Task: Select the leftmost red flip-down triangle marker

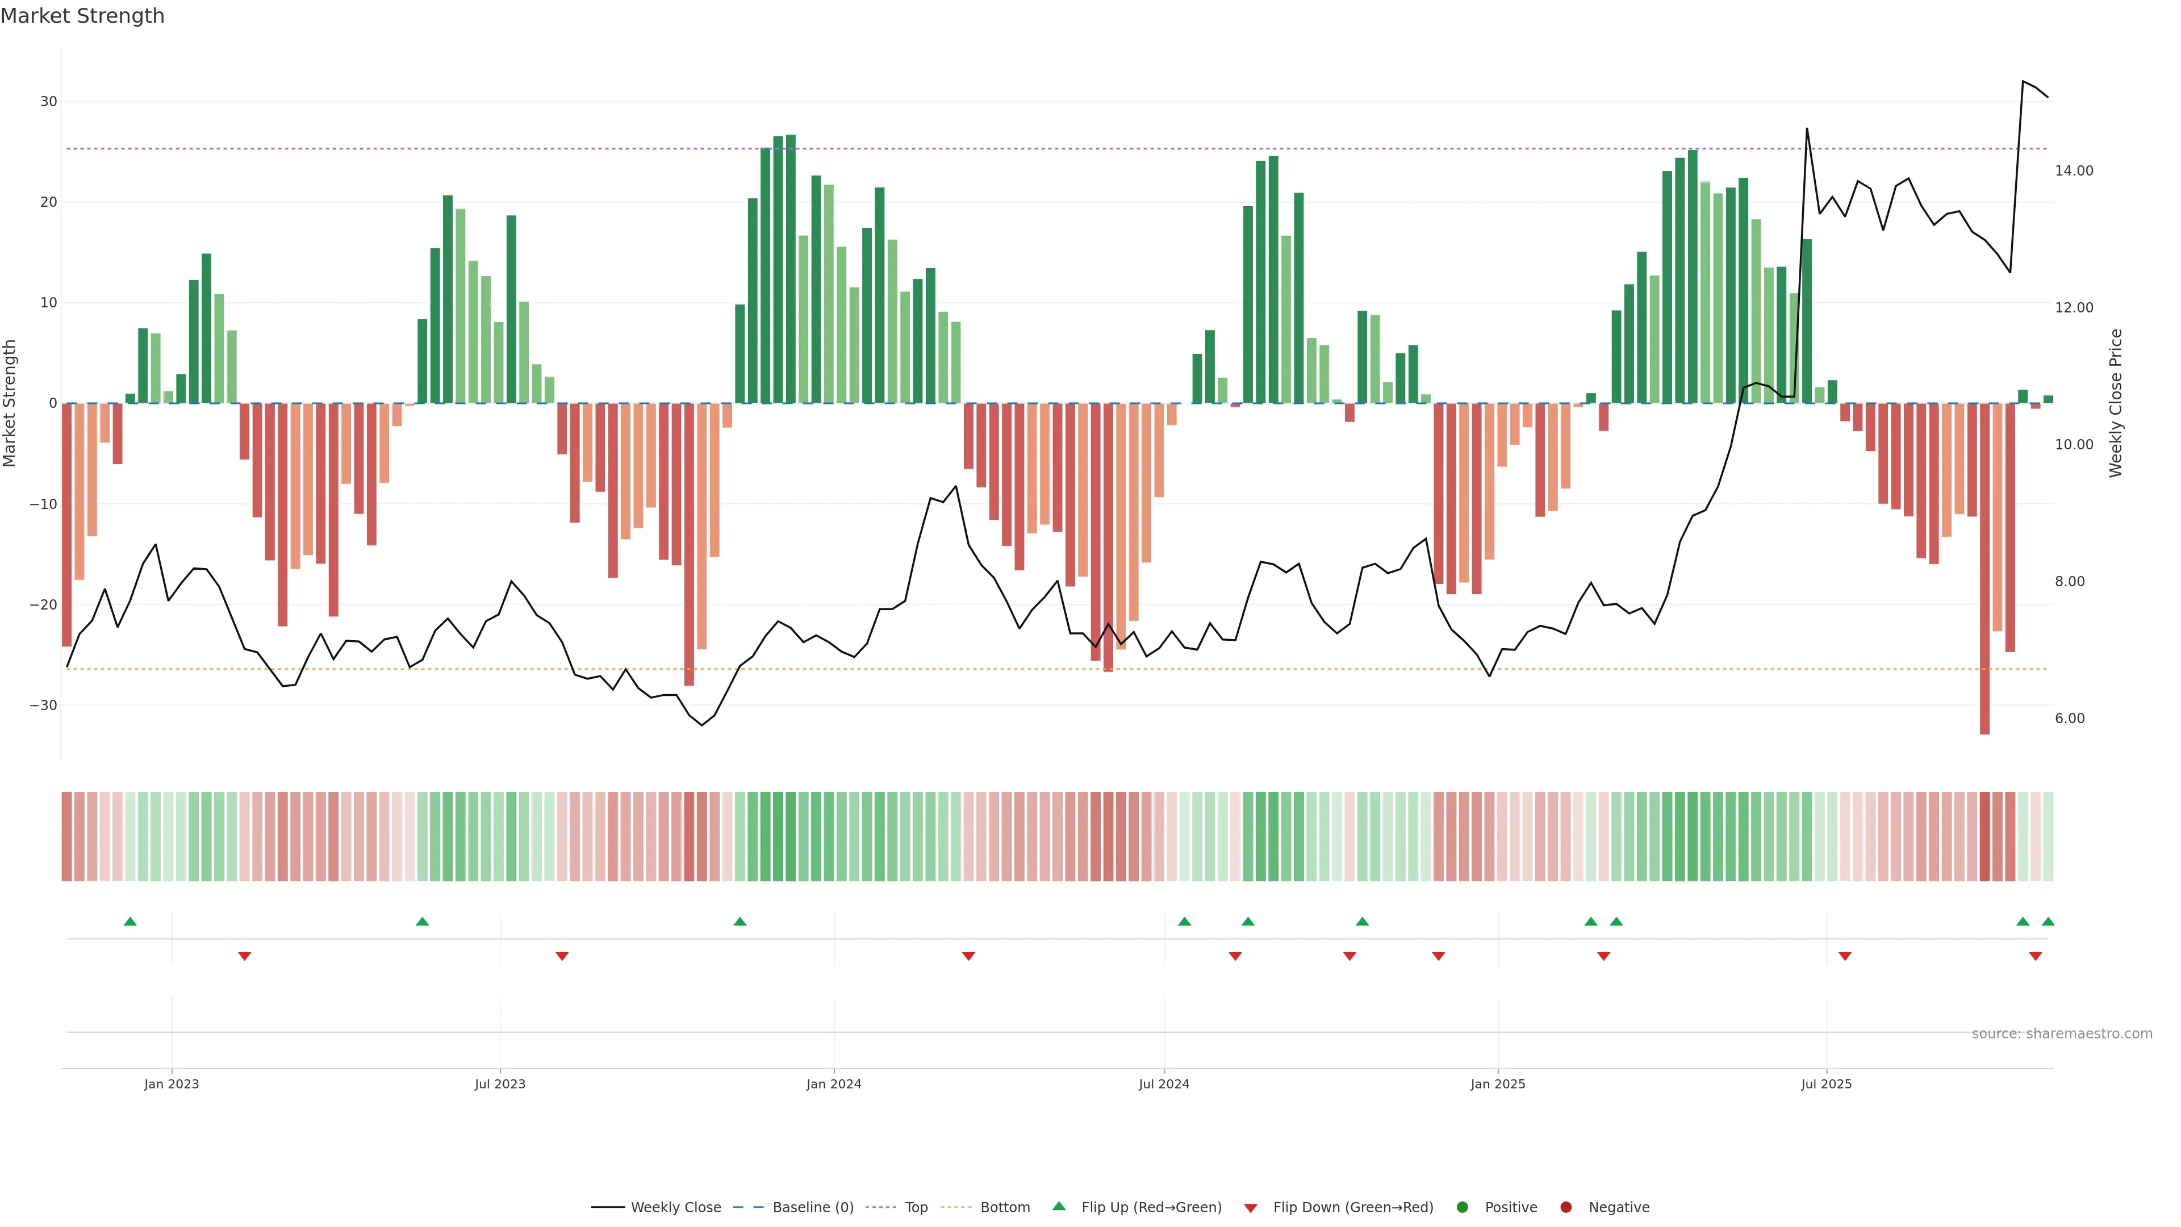Action: (x=245, y=956)
